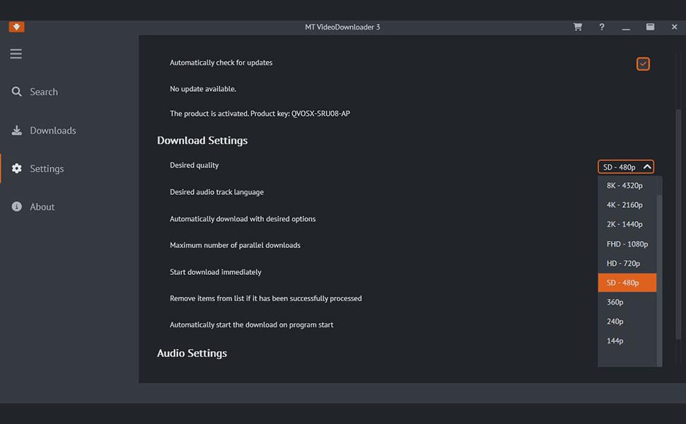Viewport: 686px width, 424px height.
Task: Pick 144p quality option
Action: coord(627,341)
